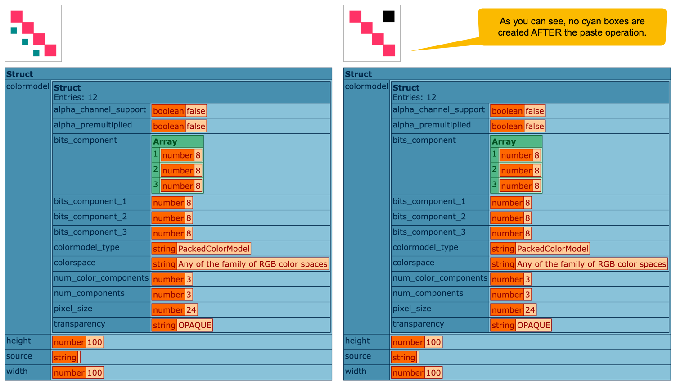Click the height key in the right dump
Screen dimensions: 676x386
point(357,341)
